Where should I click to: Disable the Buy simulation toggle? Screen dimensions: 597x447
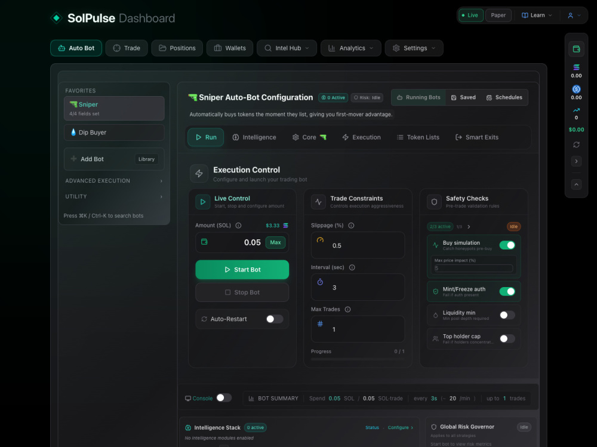coord(507,245)
